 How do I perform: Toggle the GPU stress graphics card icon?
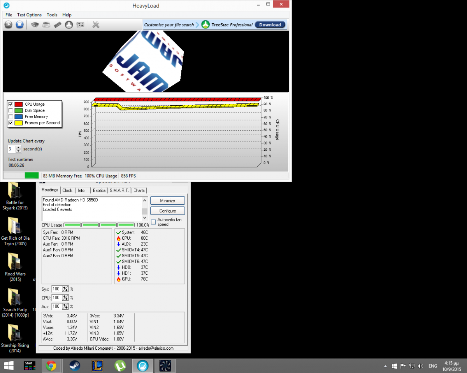[x=81, y=25]
